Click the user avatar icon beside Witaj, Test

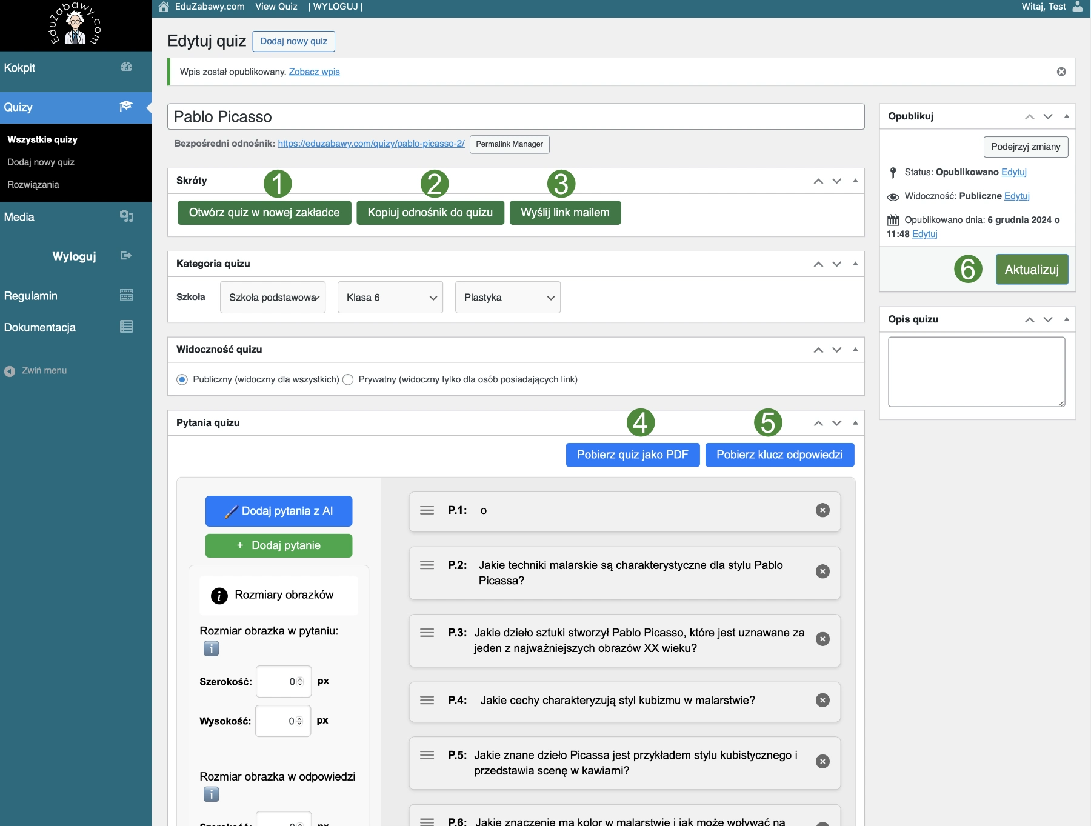[1077, 7]
